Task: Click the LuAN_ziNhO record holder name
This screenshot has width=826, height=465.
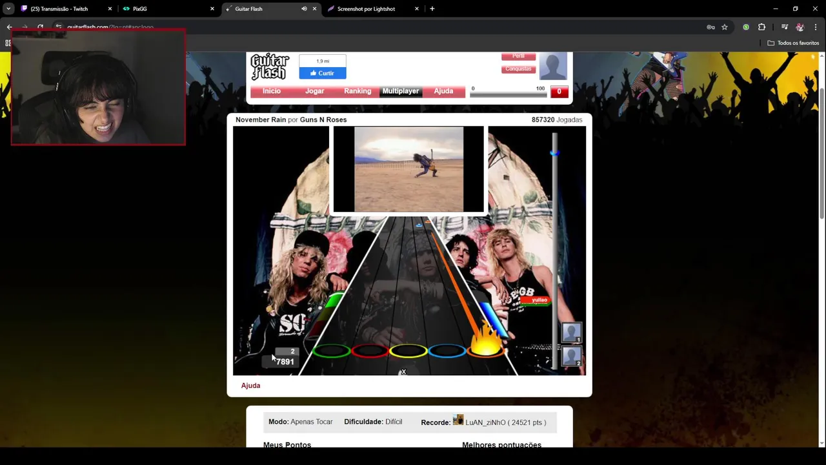Action: pyautogui.click(x=485, y=422)
